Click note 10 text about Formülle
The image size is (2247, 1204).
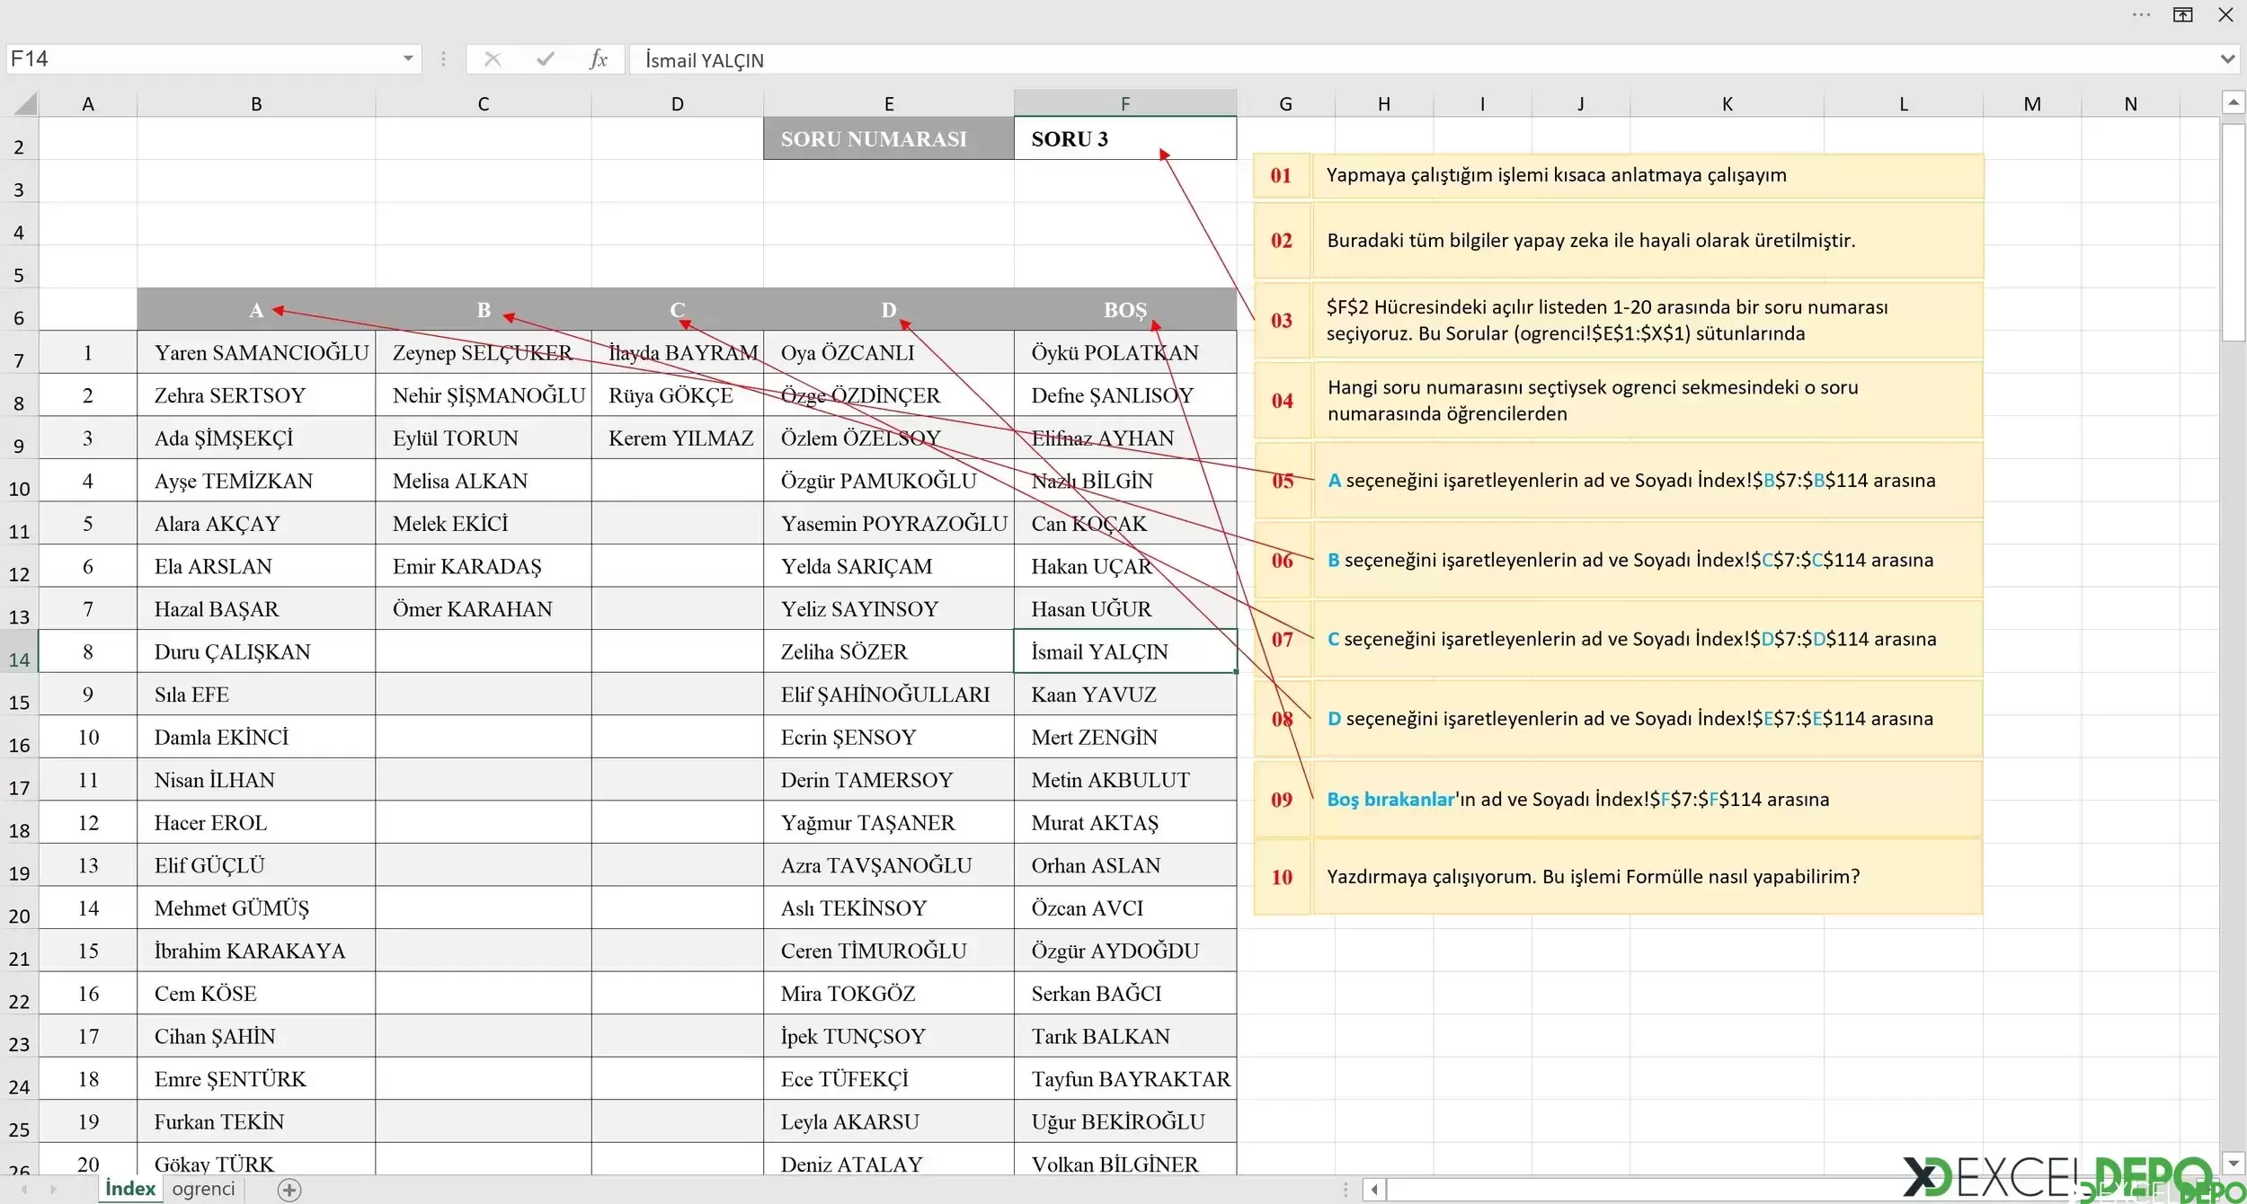pos(1593,877)
